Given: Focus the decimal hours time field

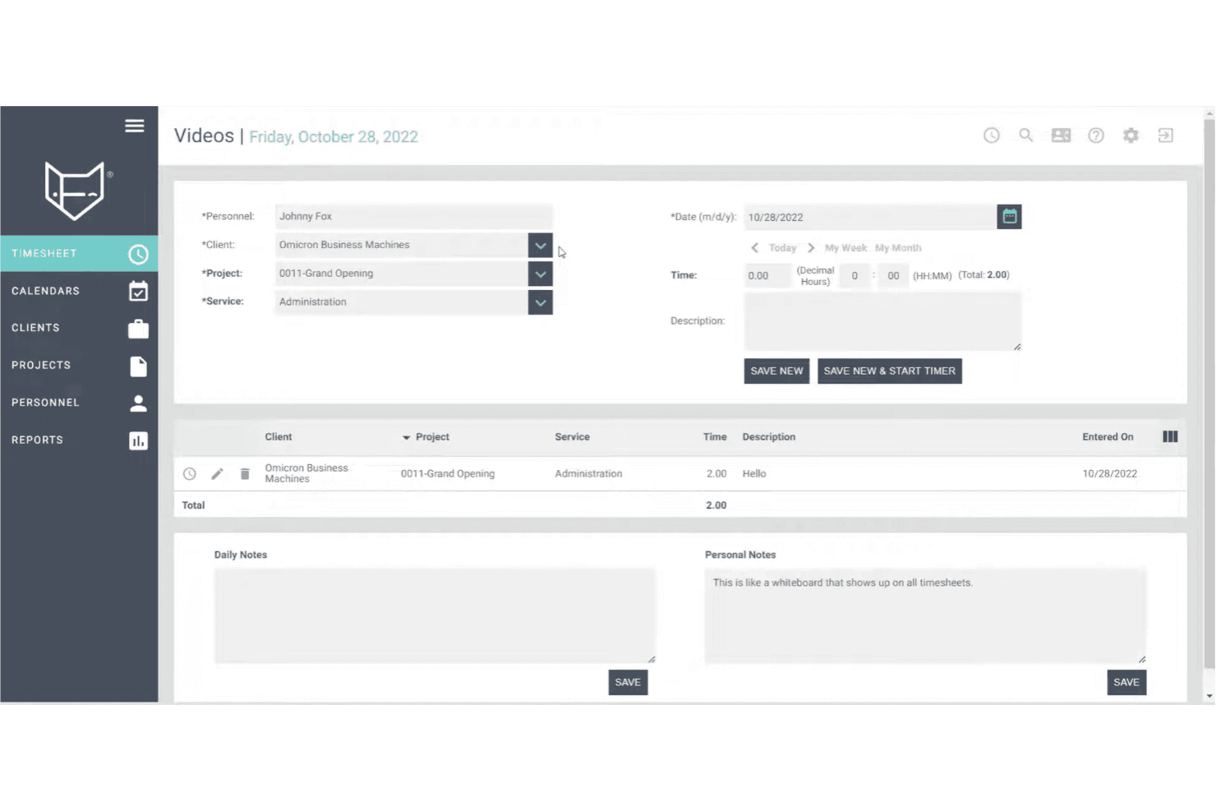Looking at the screenshot, I should [767, 276].
